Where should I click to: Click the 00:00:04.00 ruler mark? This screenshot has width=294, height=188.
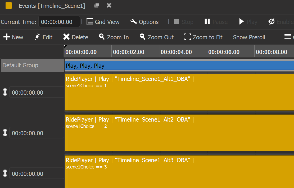[x=176, y=52]
